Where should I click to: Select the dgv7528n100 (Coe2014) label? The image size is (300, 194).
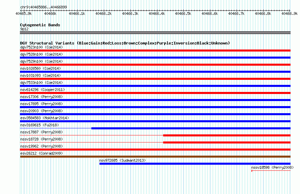pyautogui.click(x=41, y=54)
